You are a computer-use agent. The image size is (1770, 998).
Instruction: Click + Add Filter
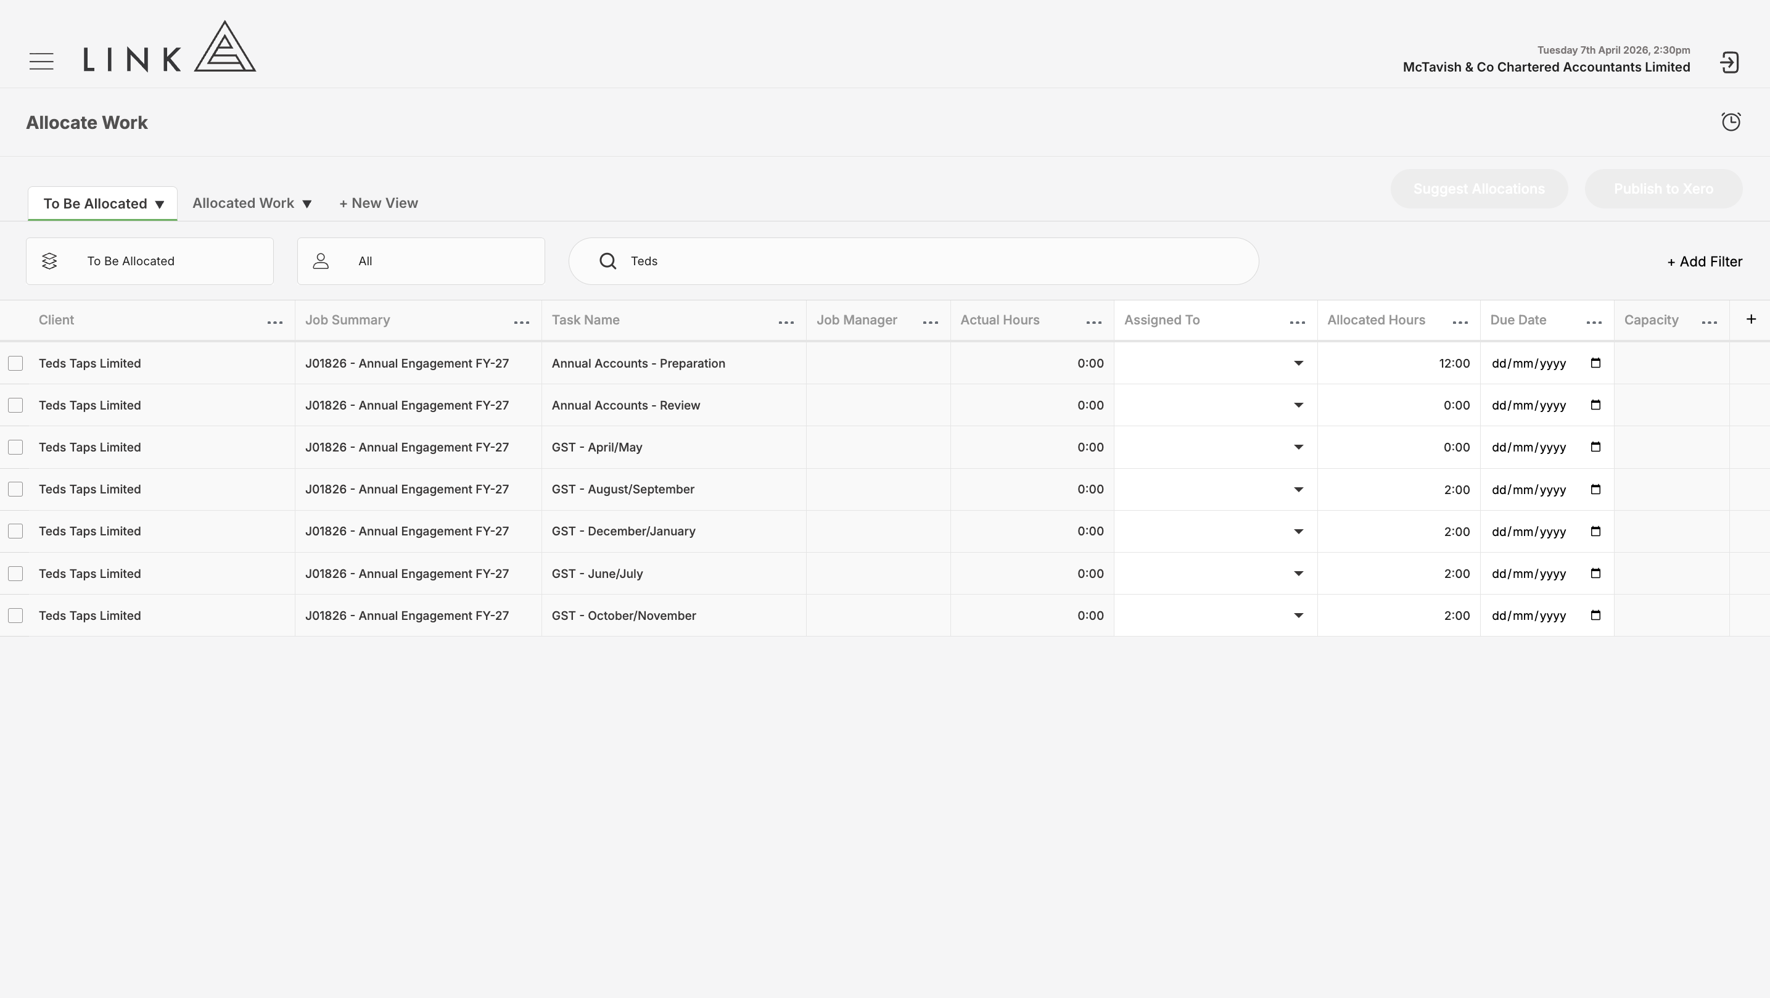coord(1705,261)
